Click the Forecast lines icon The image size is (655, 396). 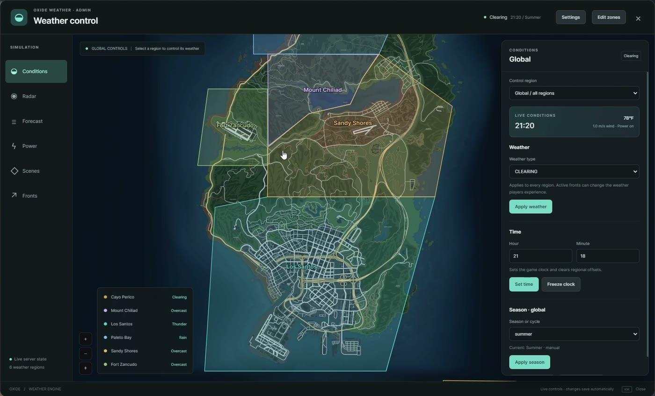click(x=14, y=121)
